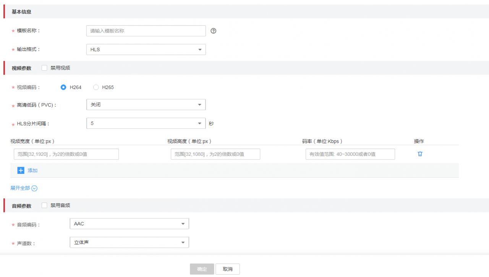This screenshot has height=277, width=489.
Task: Open the 输出格式 HLS dropdown
Action: click(146, 50)
